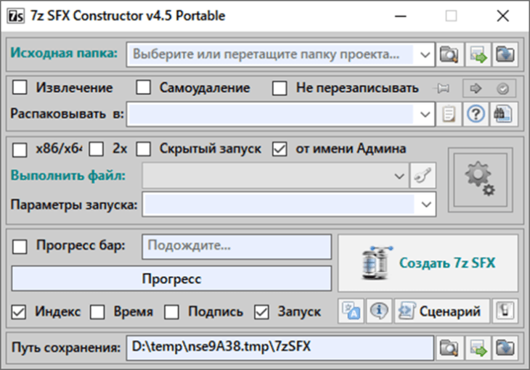Open help via question mark icon

pyautogui.click(x=476, y=114)
